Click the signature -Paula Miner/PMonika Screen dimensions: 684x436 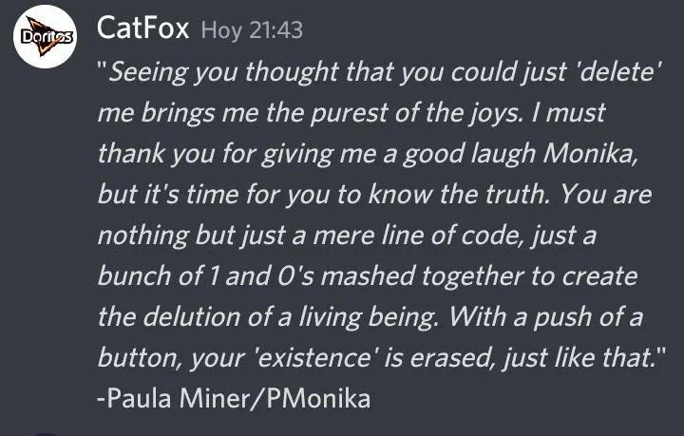234,399
